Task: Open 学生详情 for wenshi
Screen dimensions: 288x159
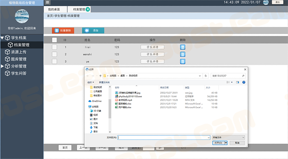Action: [x=152, y=54]
